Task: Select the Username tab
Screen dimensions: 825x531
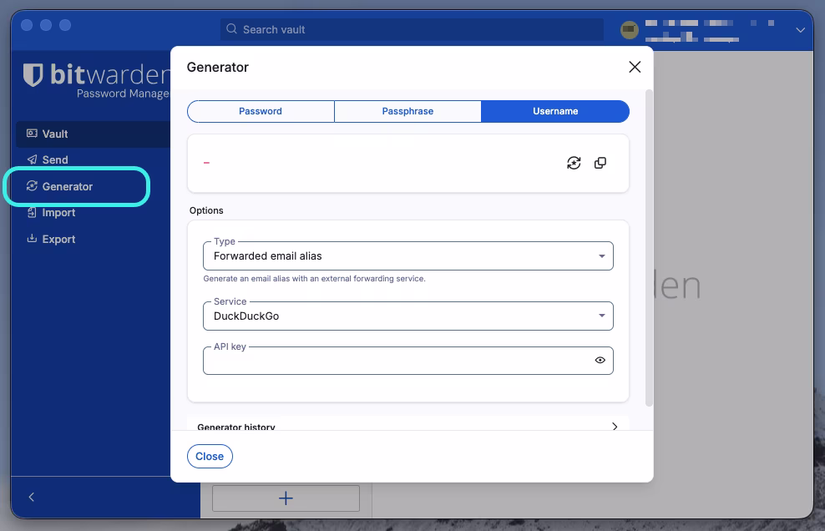Action: click(555, 111)
